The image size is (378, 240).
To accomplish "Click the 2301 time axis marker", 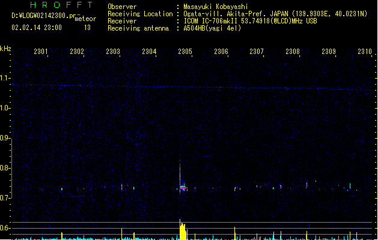I will click(41, 52).
